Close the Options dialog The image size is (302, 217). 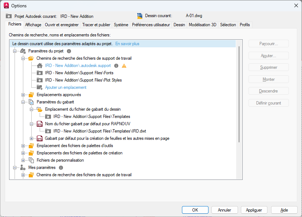pos(296,5)
